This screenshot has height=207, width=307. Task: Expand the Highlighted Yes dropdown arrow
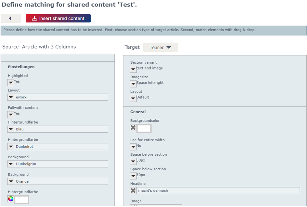point(11,82)
